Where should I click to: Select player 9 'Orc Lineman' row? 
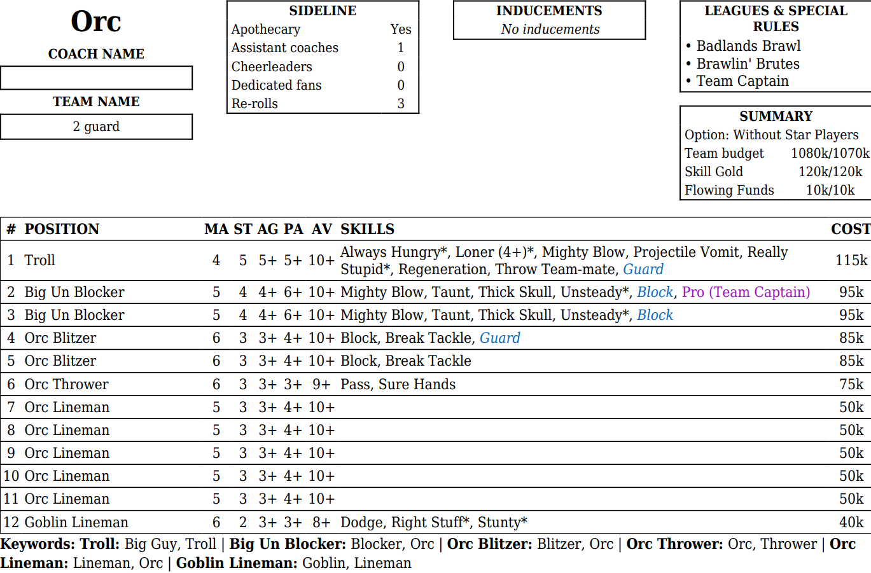(435, 453)
